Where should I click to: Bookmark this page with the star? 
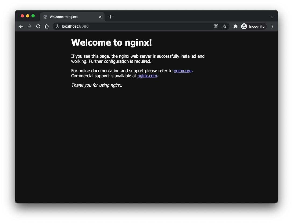point(225,26)
